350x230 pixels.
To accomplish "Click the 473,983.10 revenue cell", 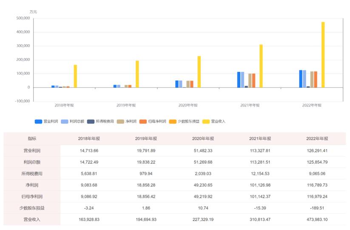I will click(x=317, y=219).
